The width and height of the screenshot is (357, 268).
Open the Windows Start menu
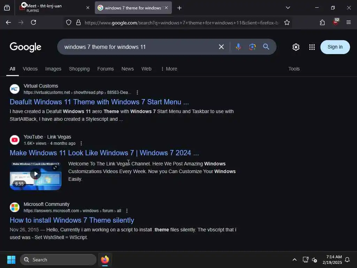12,260
